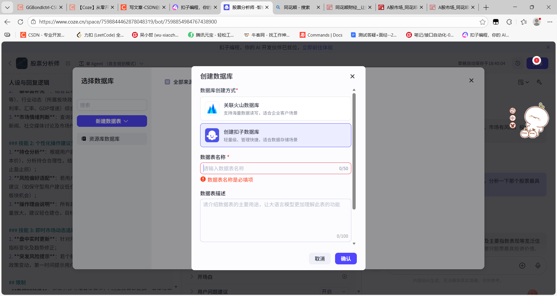Switch to the 写文章-CSDN创 tab

143,7
